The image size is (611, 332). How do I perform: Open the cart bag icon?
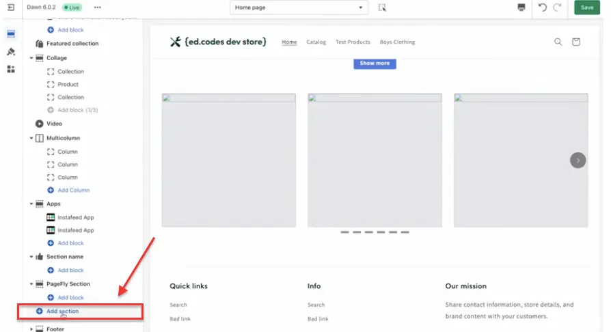(576, 42)
